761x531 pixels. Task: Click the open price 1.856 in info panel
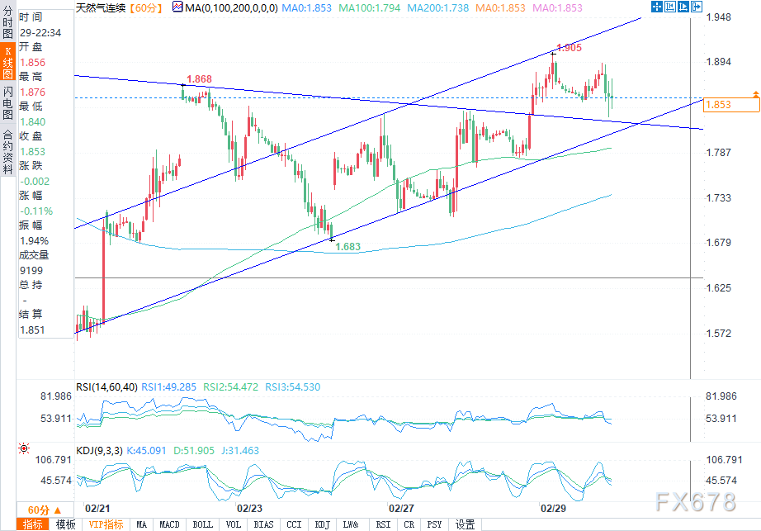pos(32,63)
